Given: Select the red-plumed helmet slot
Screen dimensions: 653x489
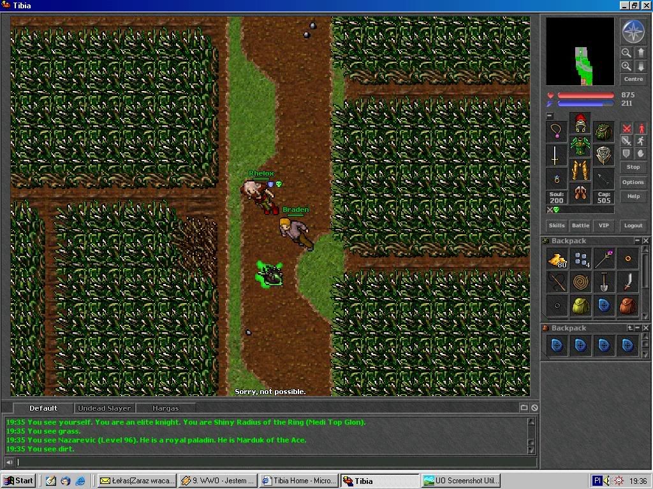Looking at the screenshot, I should [580, 123].
